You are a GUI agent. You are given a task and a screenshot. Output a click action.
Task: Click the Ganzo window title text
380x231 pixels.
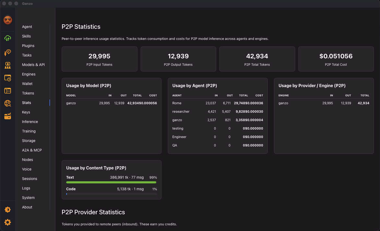[x=27, y=4]
